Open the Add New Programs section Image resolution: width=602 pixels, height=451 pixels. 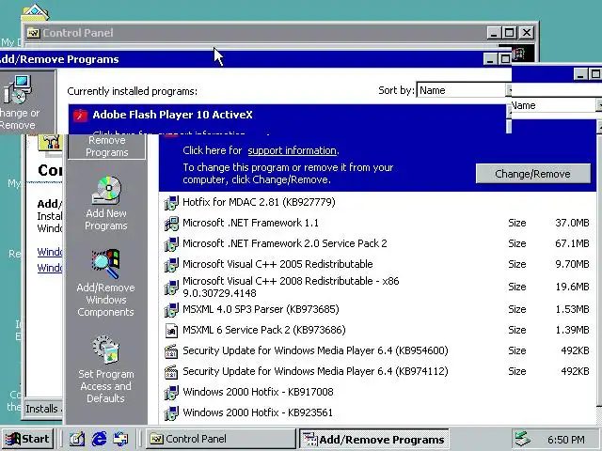pyautogui.click(x=106, y=203)
